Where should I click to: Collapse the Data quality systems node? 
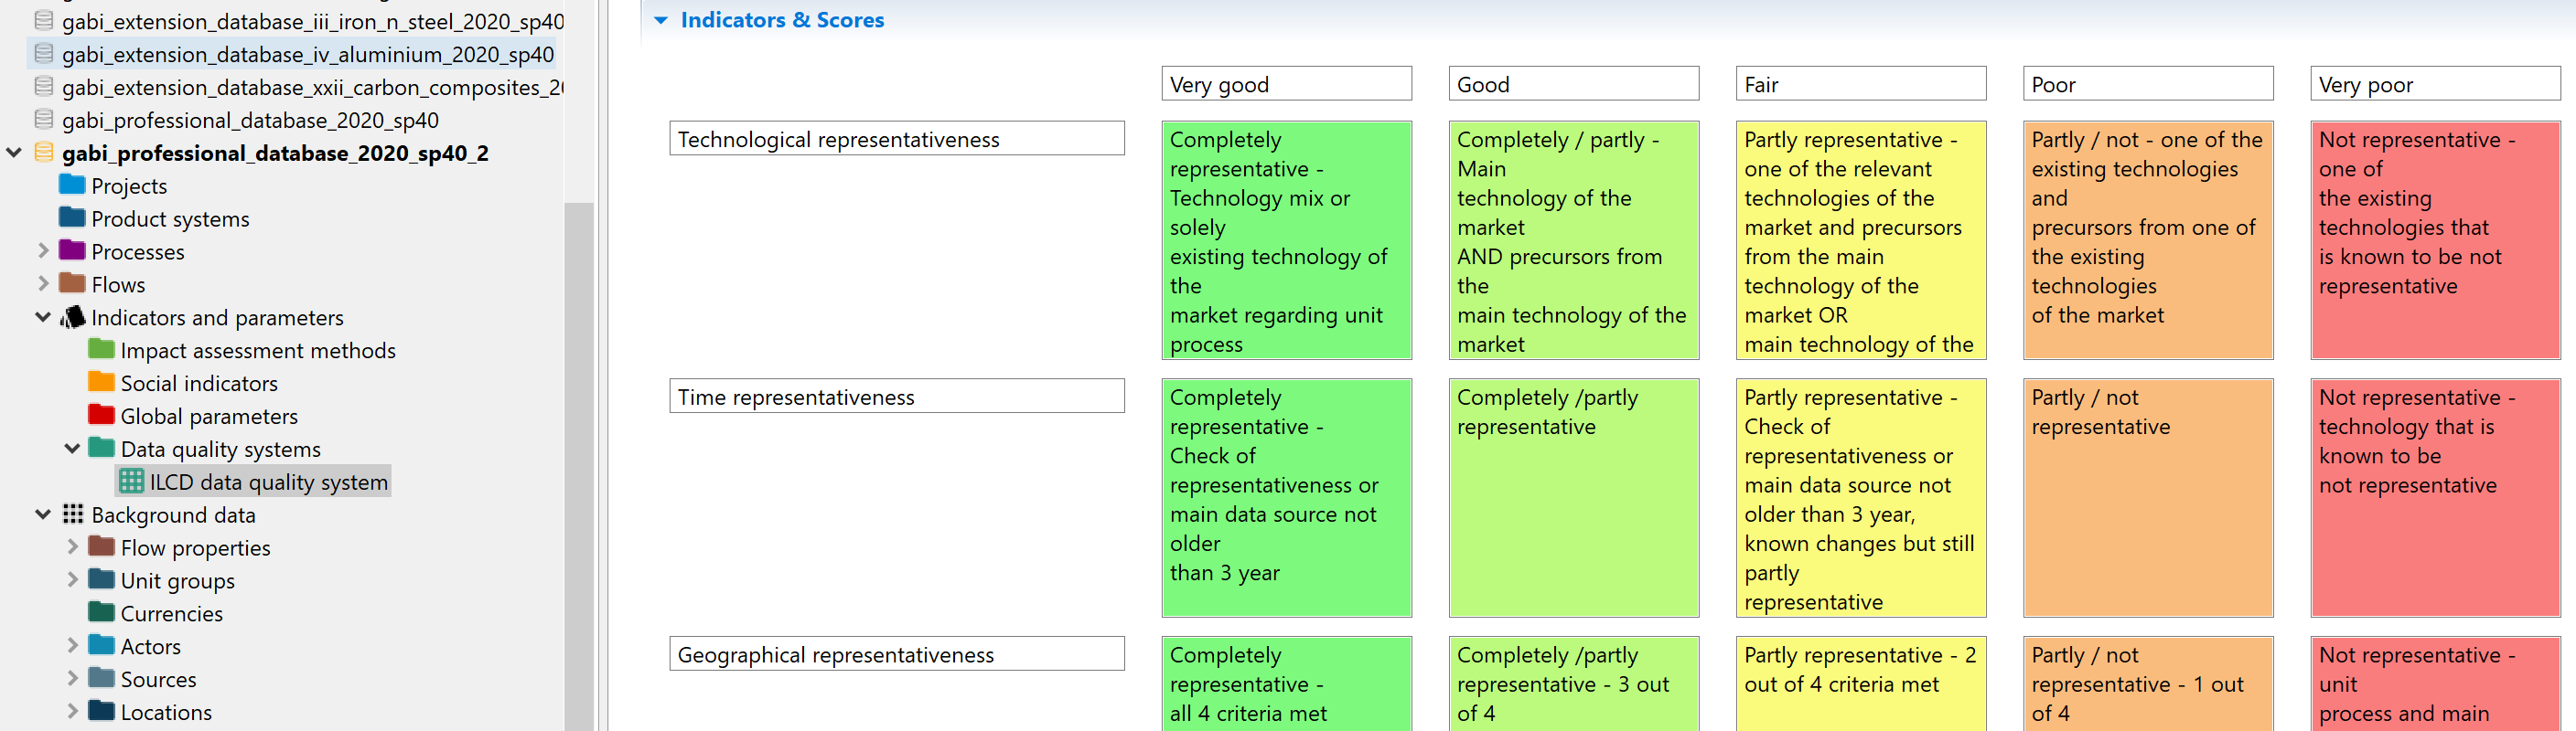(72, 449)
